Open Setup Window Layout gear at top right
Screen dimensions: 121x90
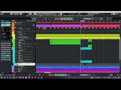point(120,14)
